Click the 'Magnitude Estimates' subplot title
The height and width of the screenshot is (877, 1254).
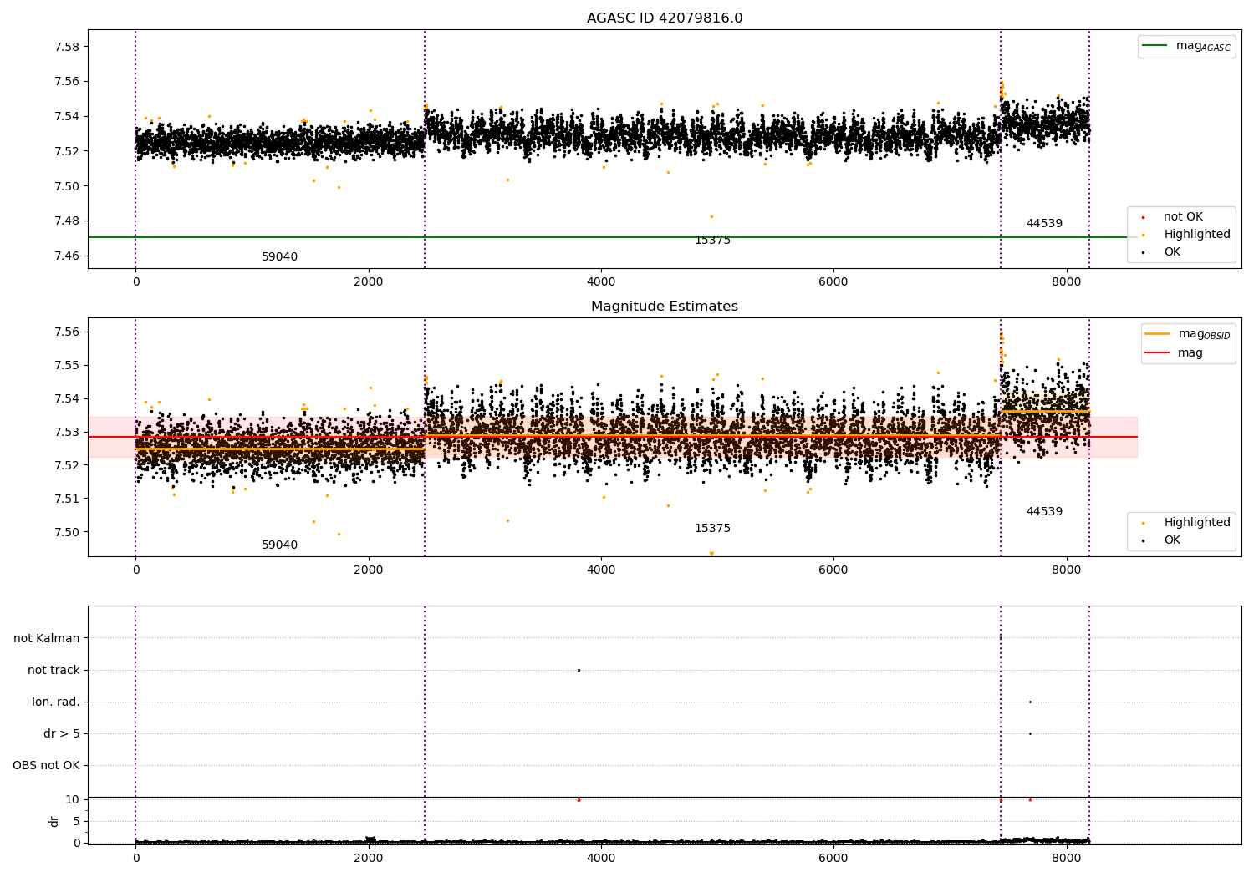[x=665, y=307]
